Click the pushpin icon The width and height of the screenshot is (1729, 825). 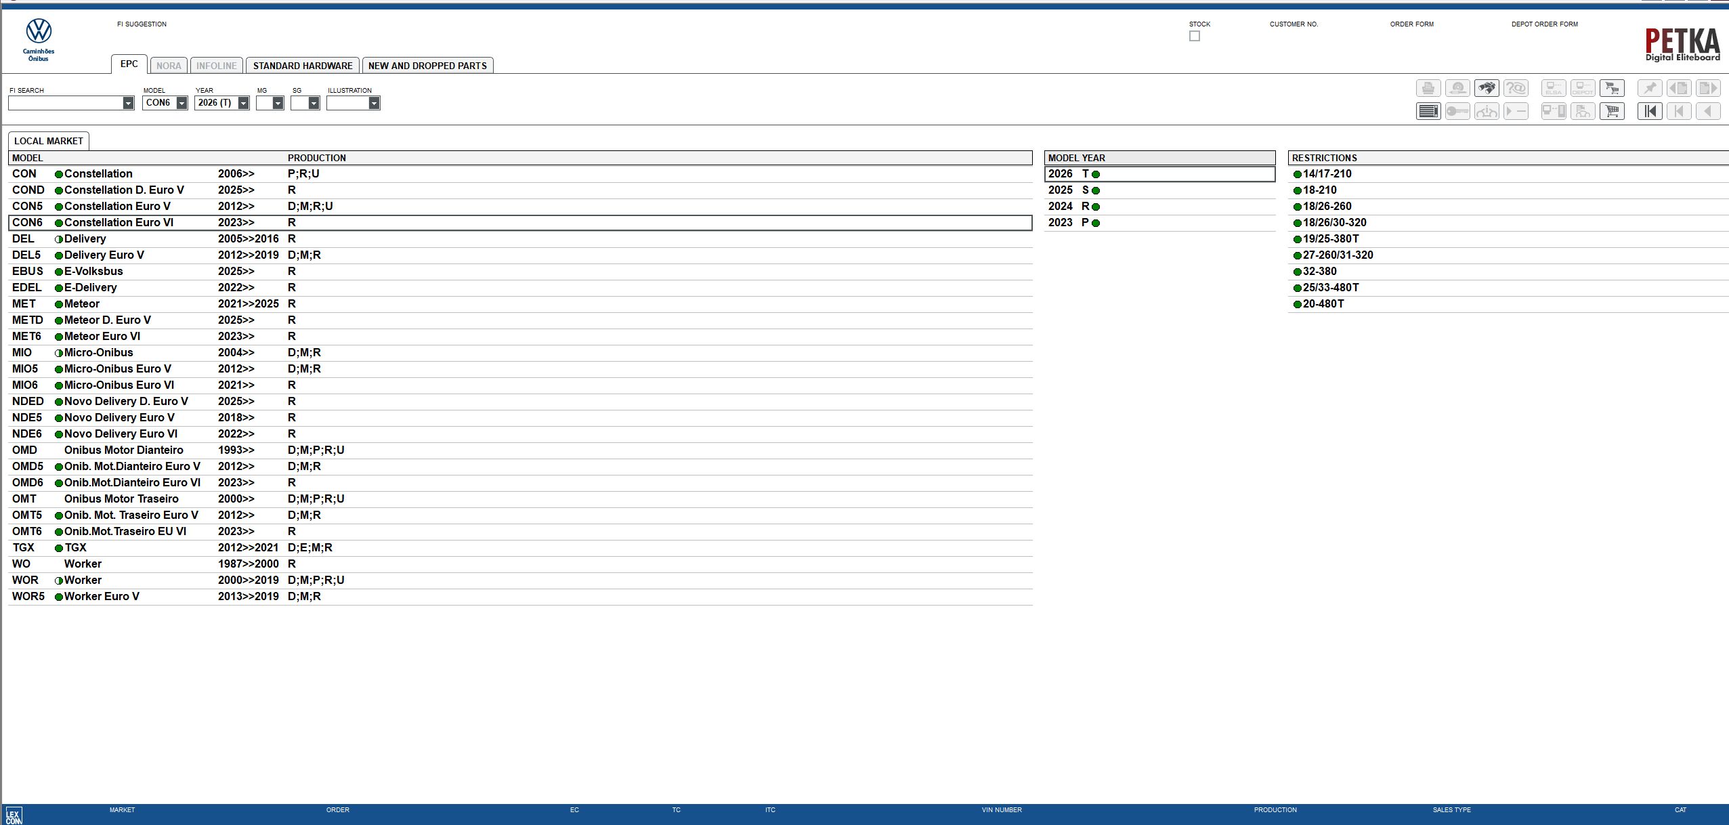pos(1650,88)
